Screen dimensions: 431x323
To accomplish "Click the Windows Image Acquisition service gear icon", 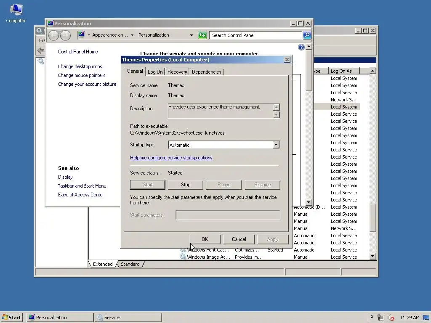I will [183, 257].
